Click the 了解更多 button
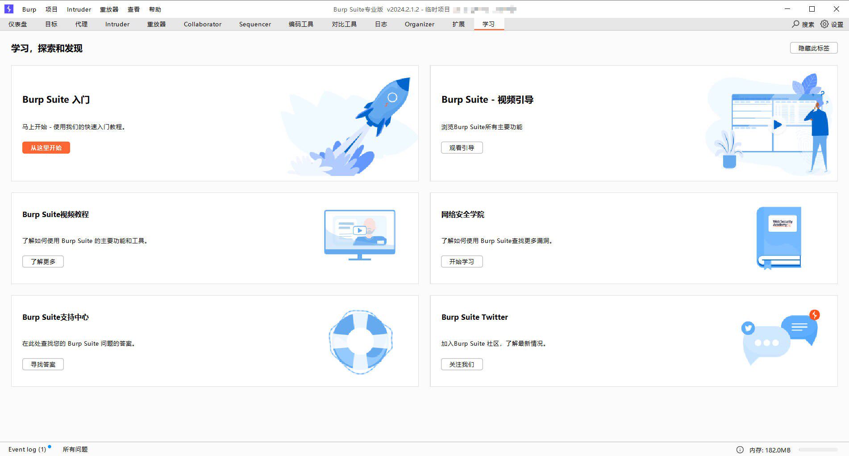This screenshot has height=456, width=849. tap(43, 262)
